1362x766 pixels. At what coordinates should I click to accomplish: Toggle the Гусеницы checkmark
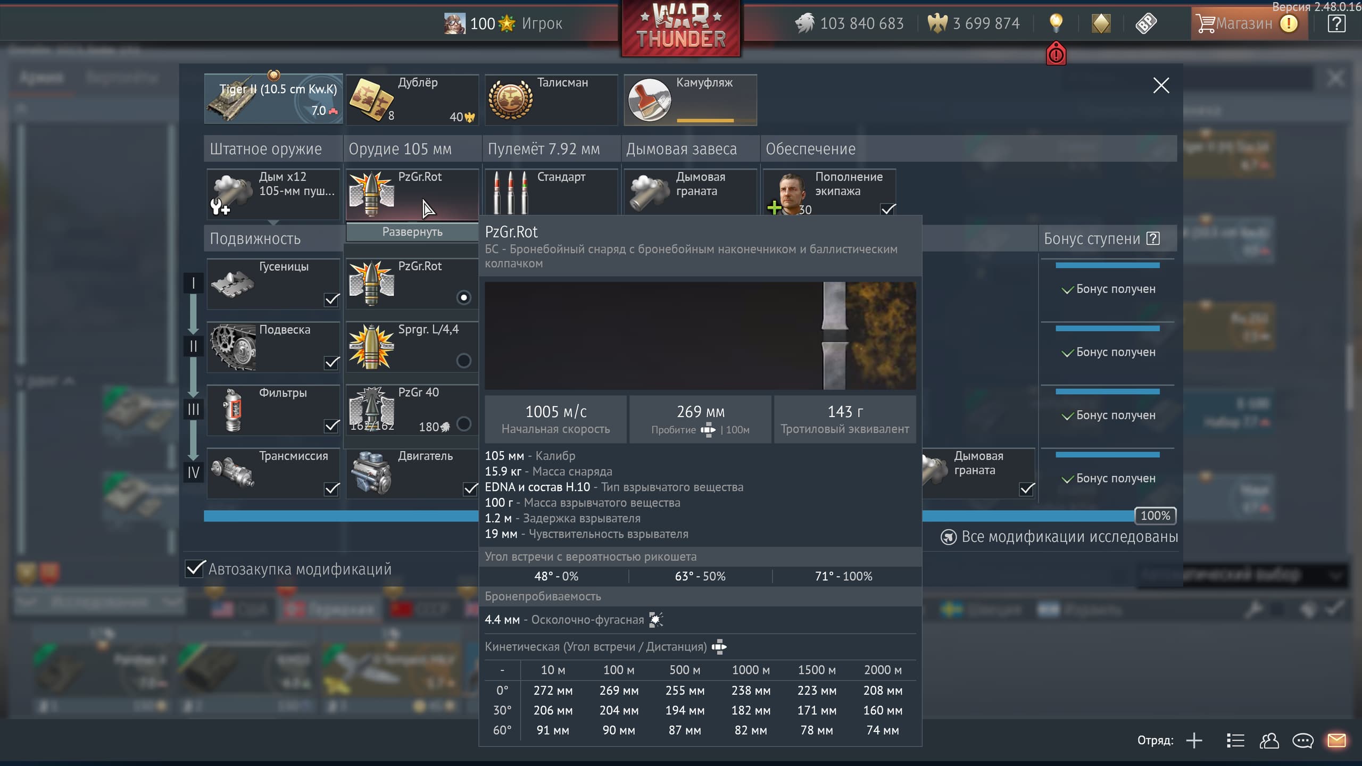(331, 300)
